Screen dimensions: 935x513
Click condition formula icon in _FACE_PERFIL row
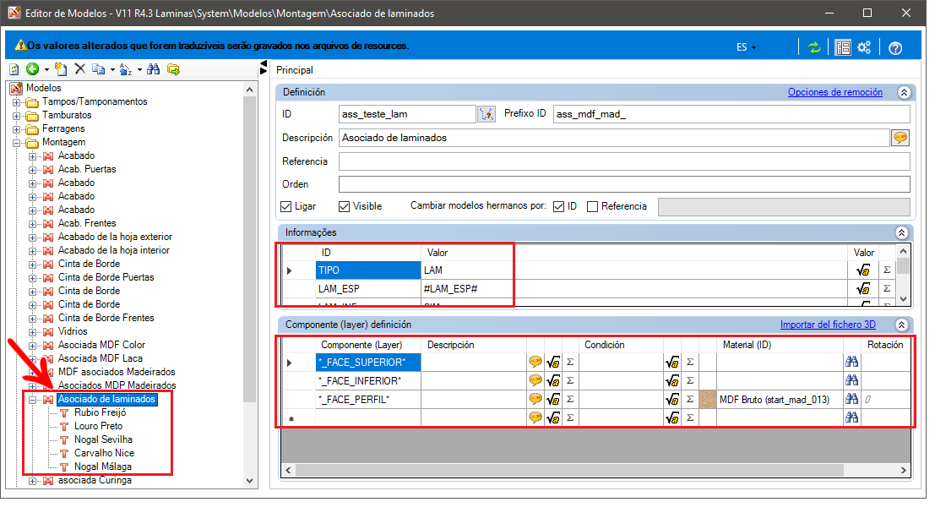point(672,399)
